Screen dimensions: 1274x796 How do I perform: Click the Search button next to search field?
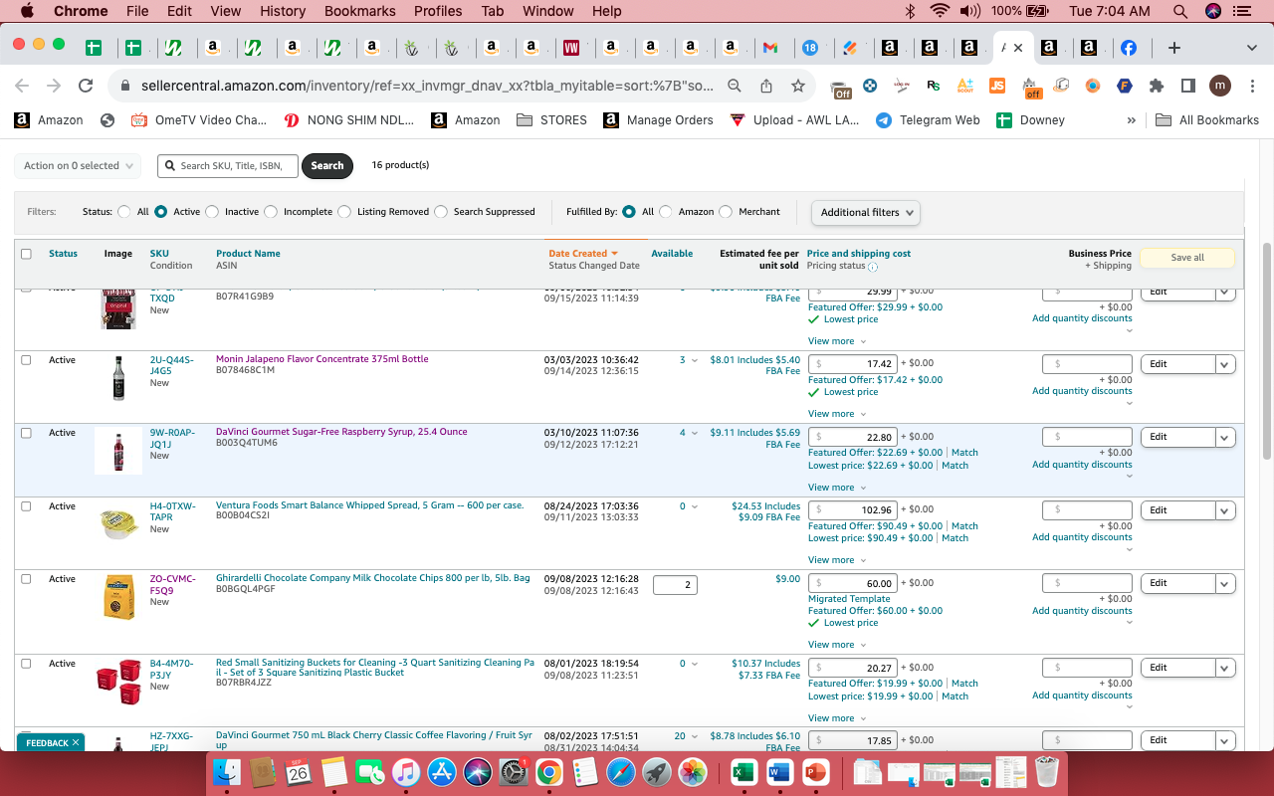327,166
